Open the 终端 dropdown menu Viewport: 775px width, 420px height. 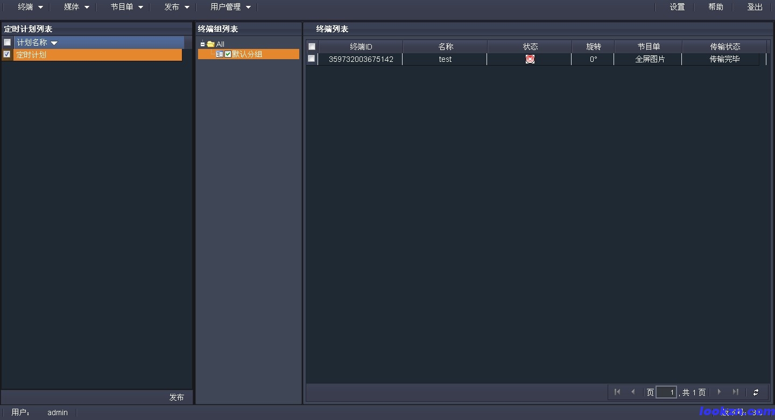coord(30,7)
